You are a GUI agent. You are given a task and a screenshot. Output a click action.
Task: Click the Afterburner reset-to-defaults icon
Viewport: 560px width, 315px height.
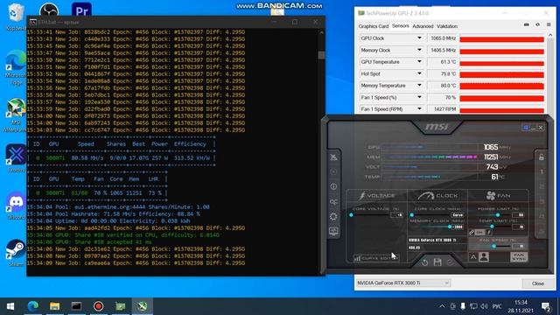point(424,262)
